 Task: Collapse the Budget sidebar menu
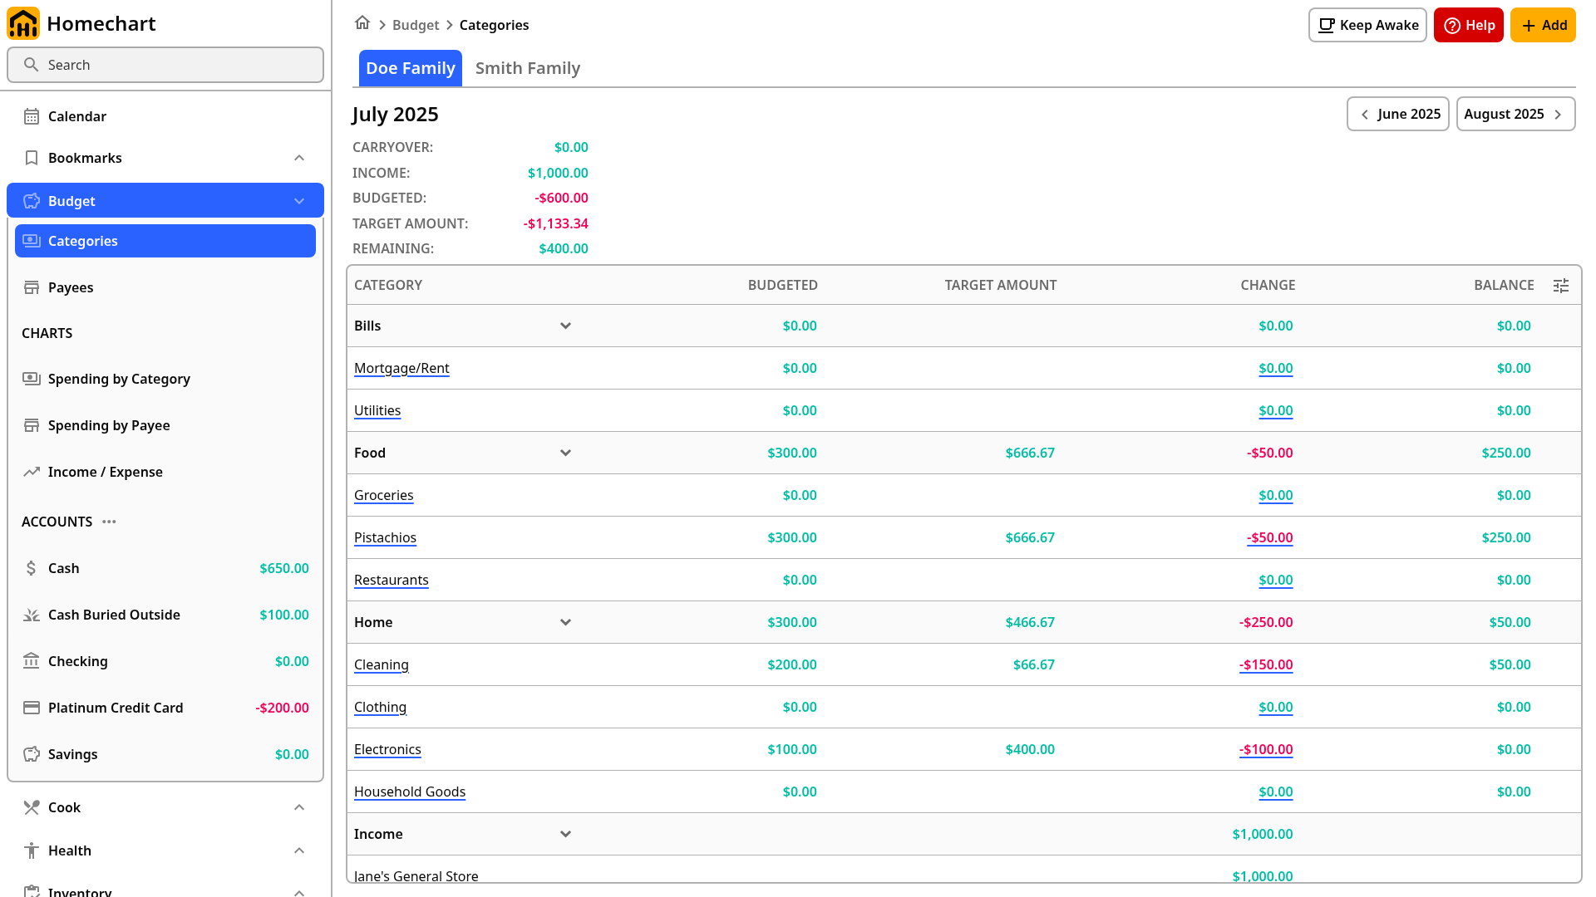pos(299,201)
